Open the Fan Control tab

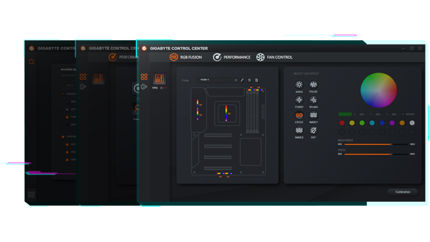274,57
